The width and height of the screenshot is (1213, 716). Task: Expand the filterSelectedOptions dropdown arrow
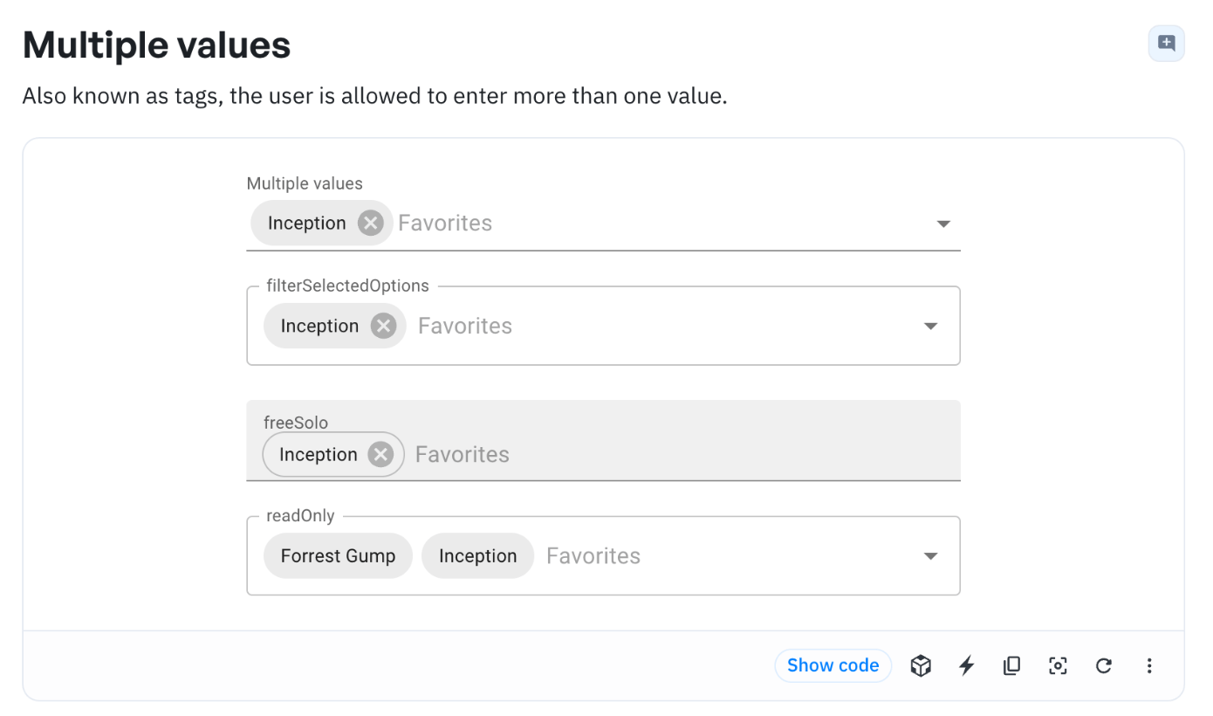[x=931, y=326]
